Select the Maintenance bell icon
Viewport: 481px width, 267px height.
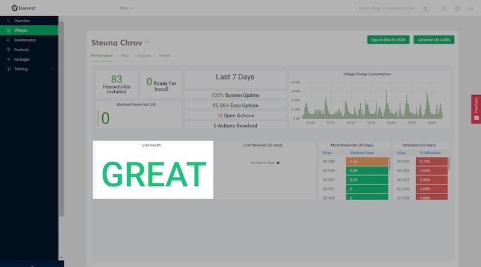[x=8, y=40]
